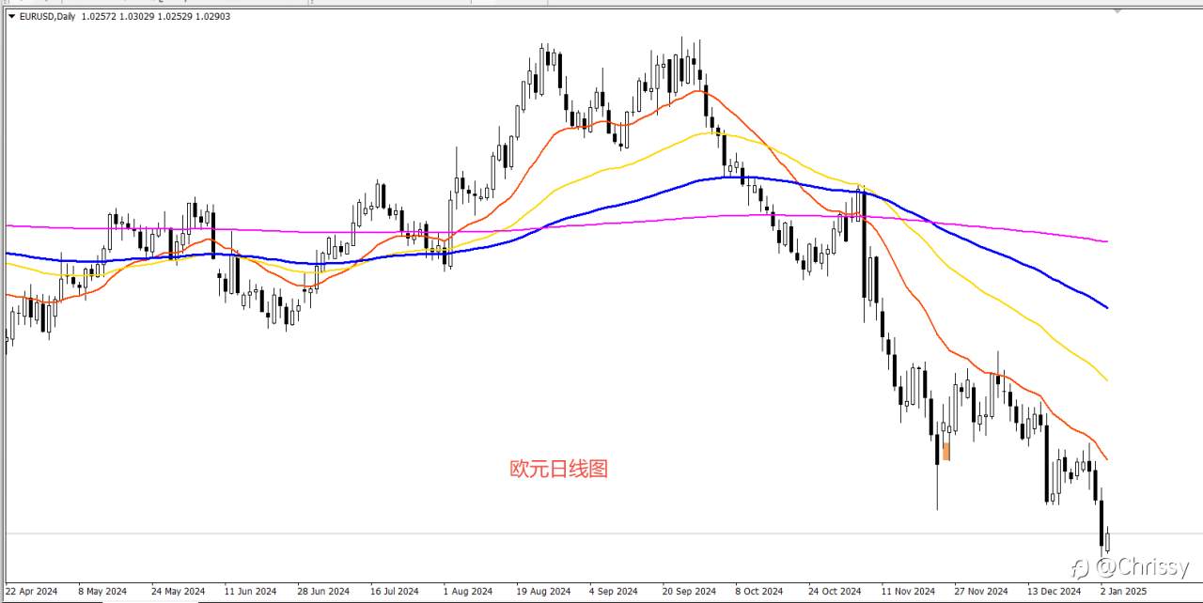Click the high price 1.03029
This screenshot has width=1203, height=603.
click(135, 17)
